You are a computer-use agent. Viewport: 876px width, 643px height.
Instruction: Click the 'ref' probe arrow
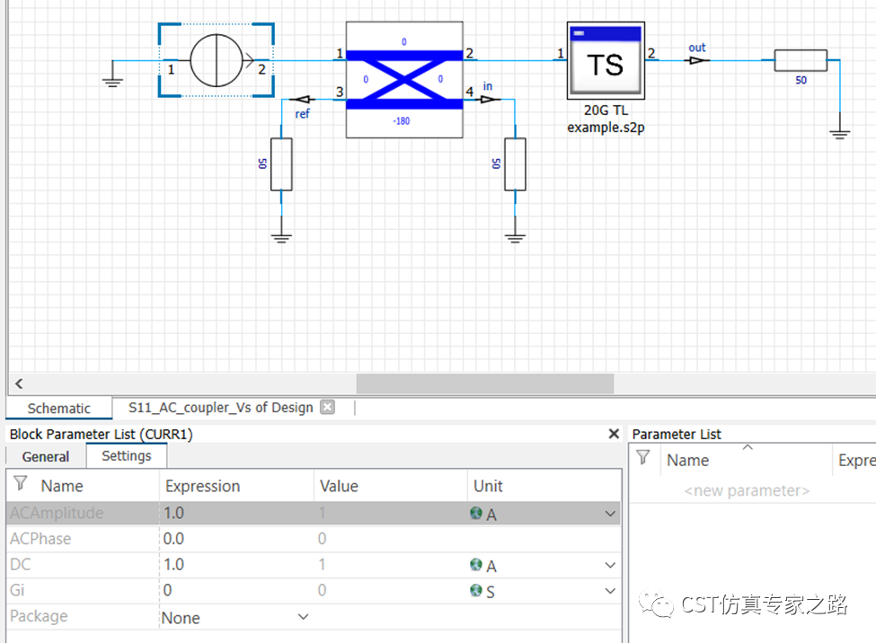coord(302,100)
